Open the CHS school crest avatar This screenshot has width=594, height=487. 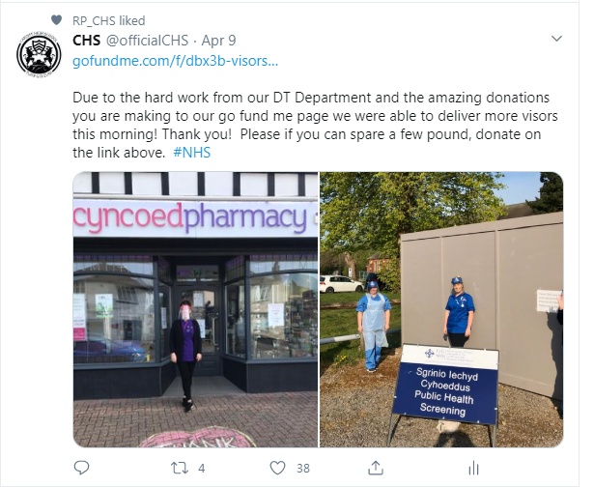pyautogui.click(x=39, y=55)
